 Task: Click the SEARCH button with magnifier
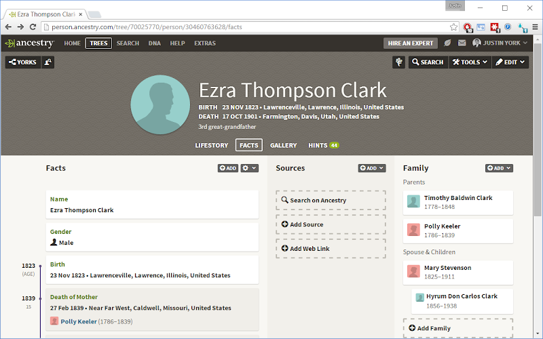pyautogui.click(x=428, y=62)
